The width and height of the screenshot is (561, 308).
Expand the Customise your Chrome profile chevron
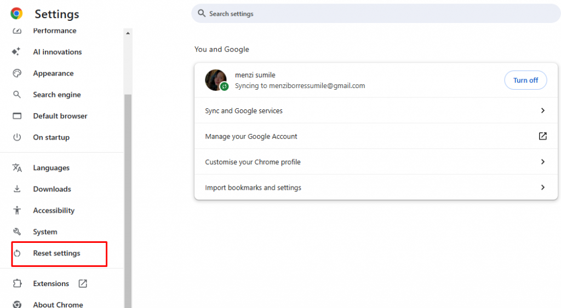(x=543, y=161)
